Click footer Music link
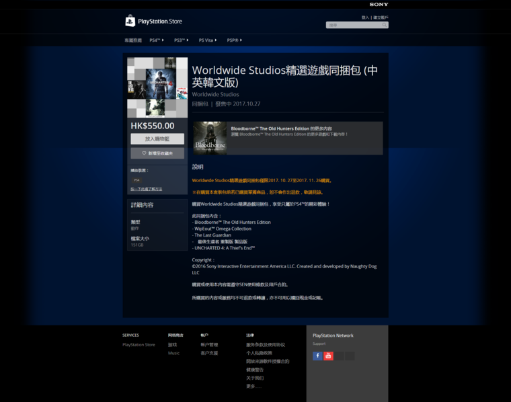 click(x=173, y=353)
